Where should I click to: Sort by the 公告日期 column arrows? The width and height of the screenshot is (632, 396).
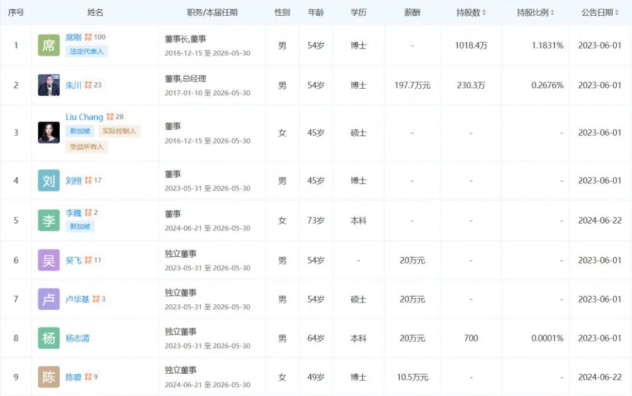point(617,13)
